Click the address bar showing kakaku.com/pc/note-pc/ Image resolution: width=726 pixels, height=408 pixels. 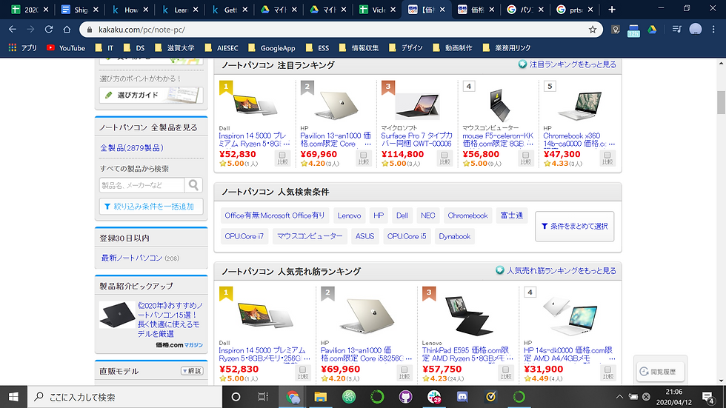[340, 30]
